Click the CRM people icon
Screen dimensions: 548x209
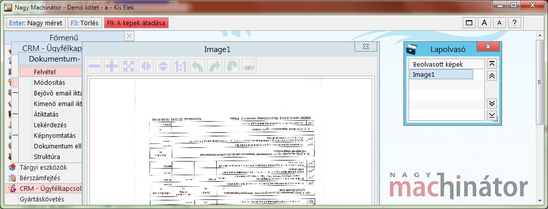click(x=12, y=189)
